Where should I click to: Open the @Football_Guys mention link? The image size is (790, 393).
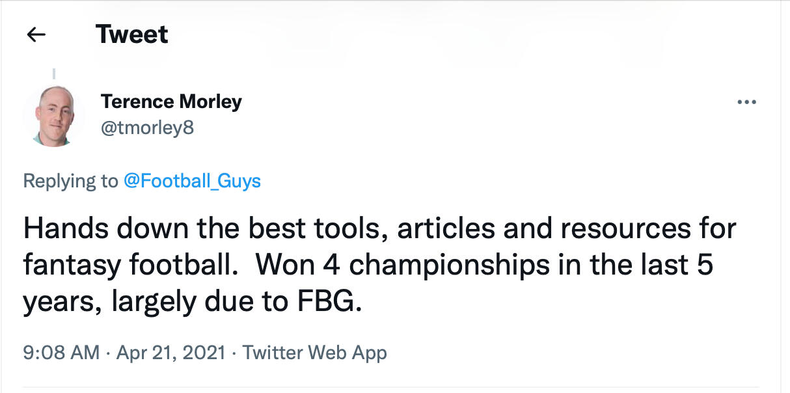[192, 180]
